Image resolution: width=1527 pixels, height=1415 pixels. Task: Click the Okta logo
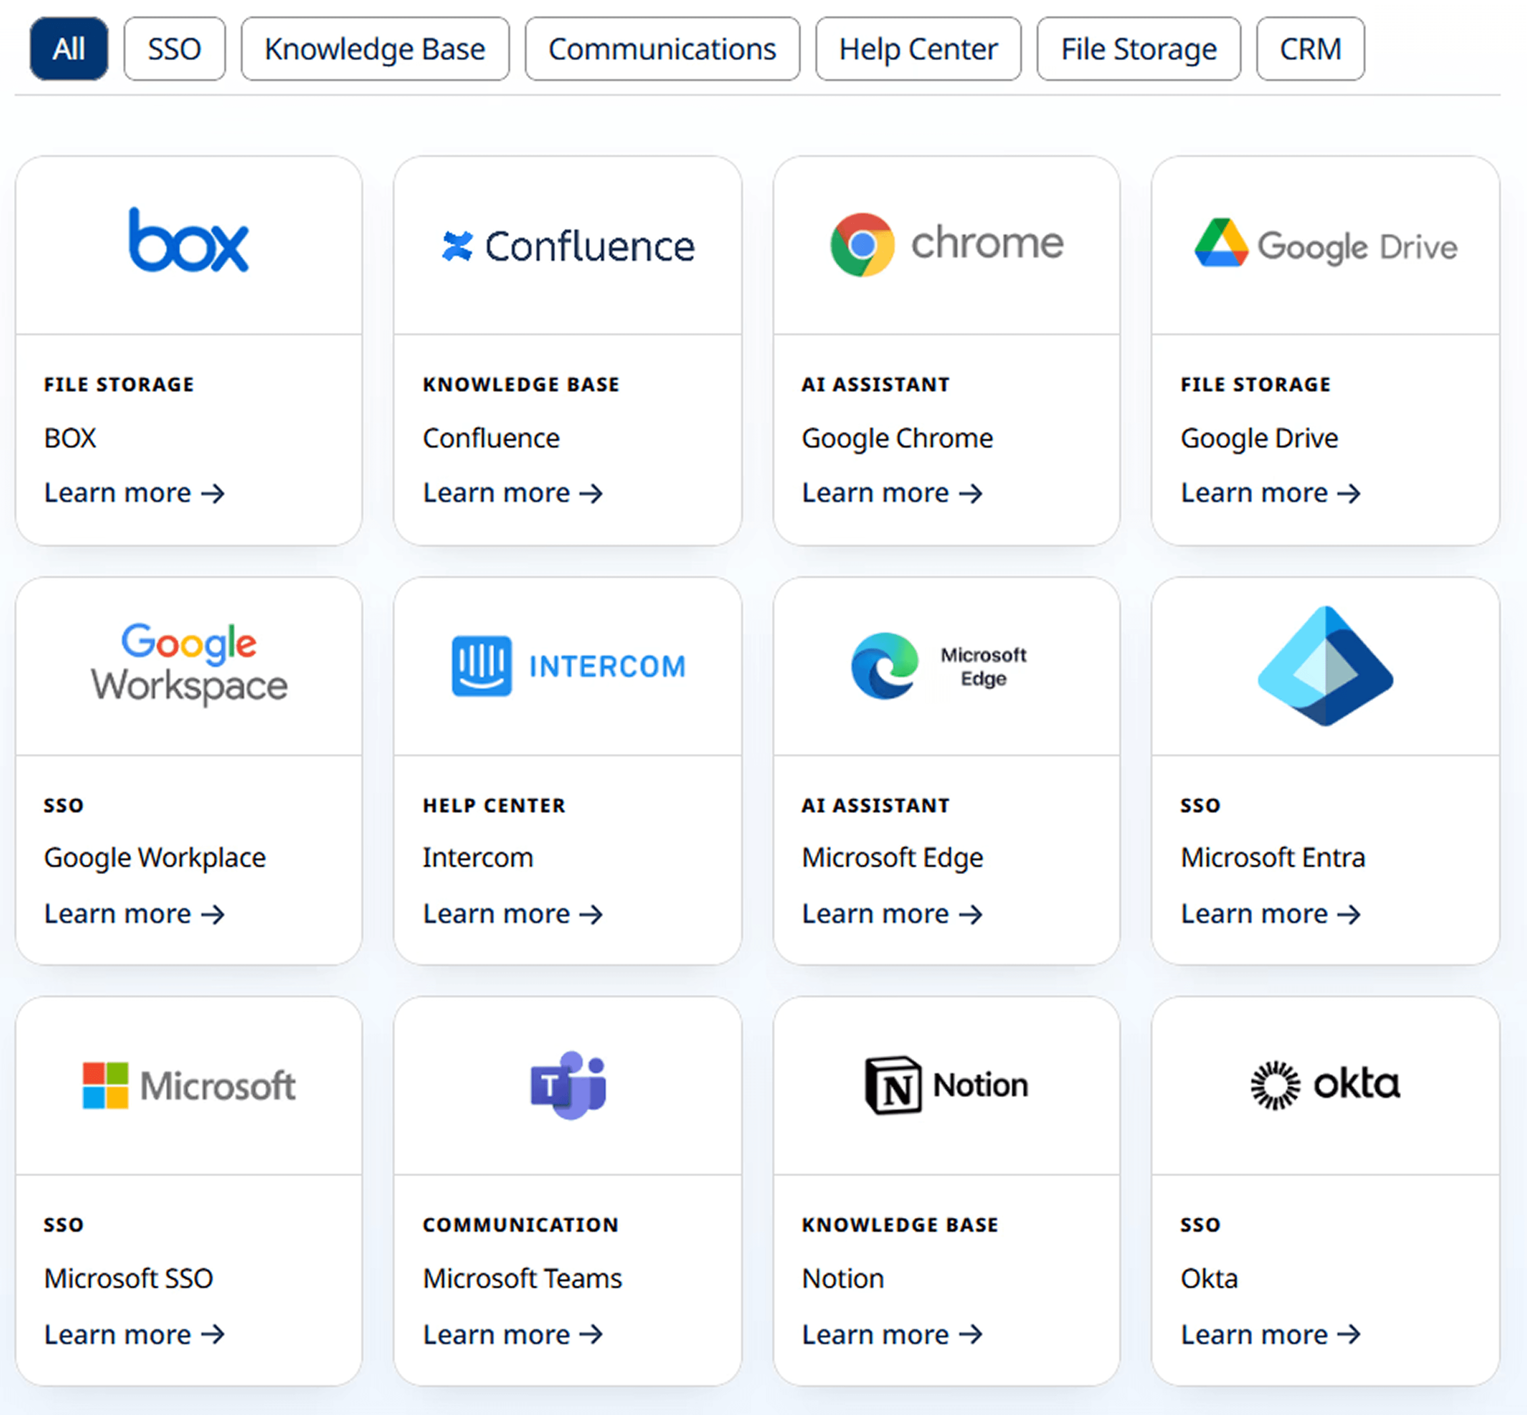tap(1325, 1085)
